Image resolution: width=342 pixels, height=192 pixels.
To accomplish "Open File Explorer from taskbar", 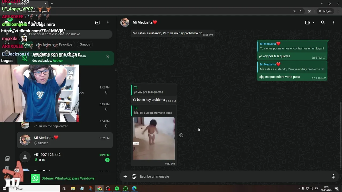I will 73,189.
